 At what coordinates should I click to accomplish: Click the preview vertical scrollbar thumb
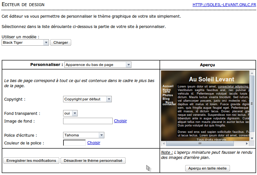pos(252,104)
